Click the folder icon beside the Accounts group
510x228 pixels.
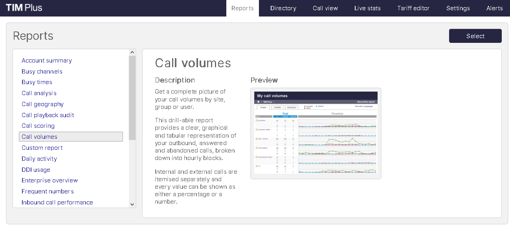(x=256, y=120)
